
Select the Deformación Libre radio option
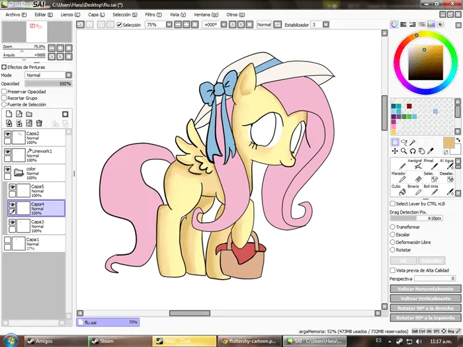[x=392, y=243]
